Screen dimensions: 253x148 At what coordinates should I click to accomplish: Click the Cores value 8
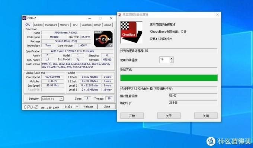coord(87,98)
